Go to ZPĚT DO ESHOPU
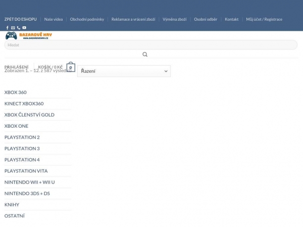The height and width of the screenshot is (227, 303). click(21, 19)
